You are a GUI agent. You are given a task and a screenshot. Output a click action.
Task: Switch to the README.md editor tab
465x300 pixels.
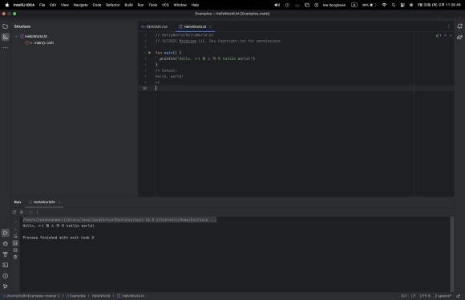(155, 26)
